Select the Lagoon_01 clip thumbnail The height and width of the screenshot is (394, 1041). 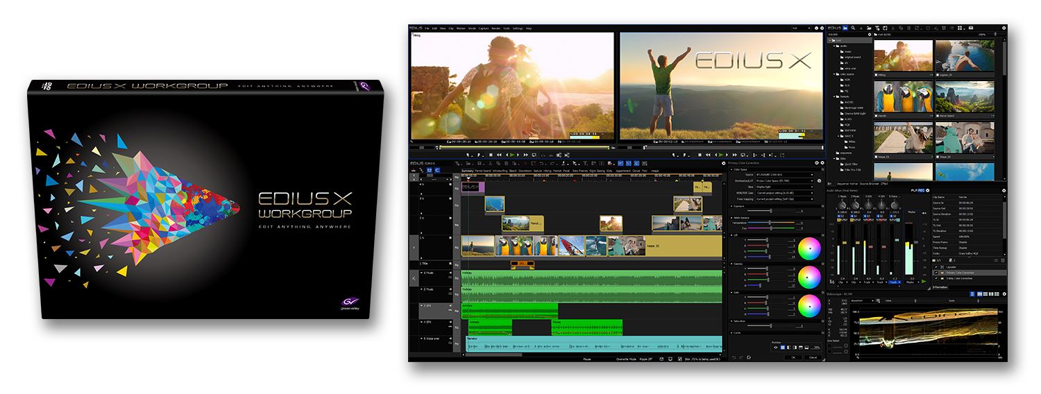pos(965,55)
